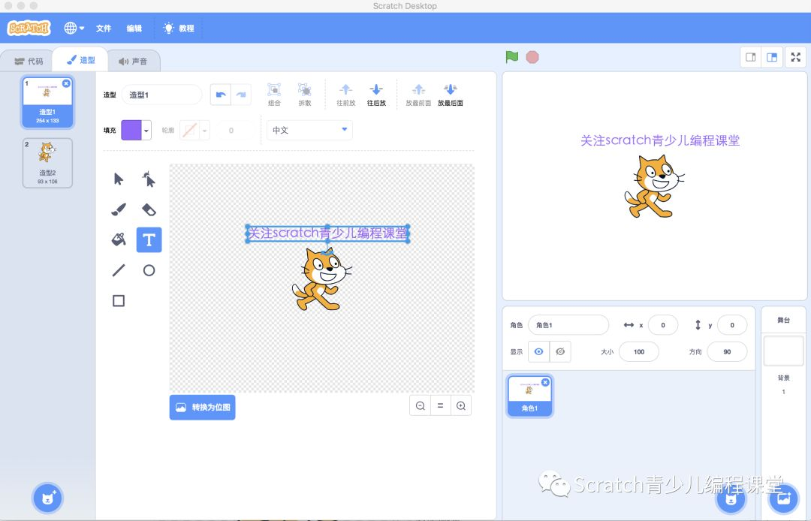The width and height of the screenshot is (811, 521).
Task: Select the Rectangle tool
Action: click(x=116, y=300)
